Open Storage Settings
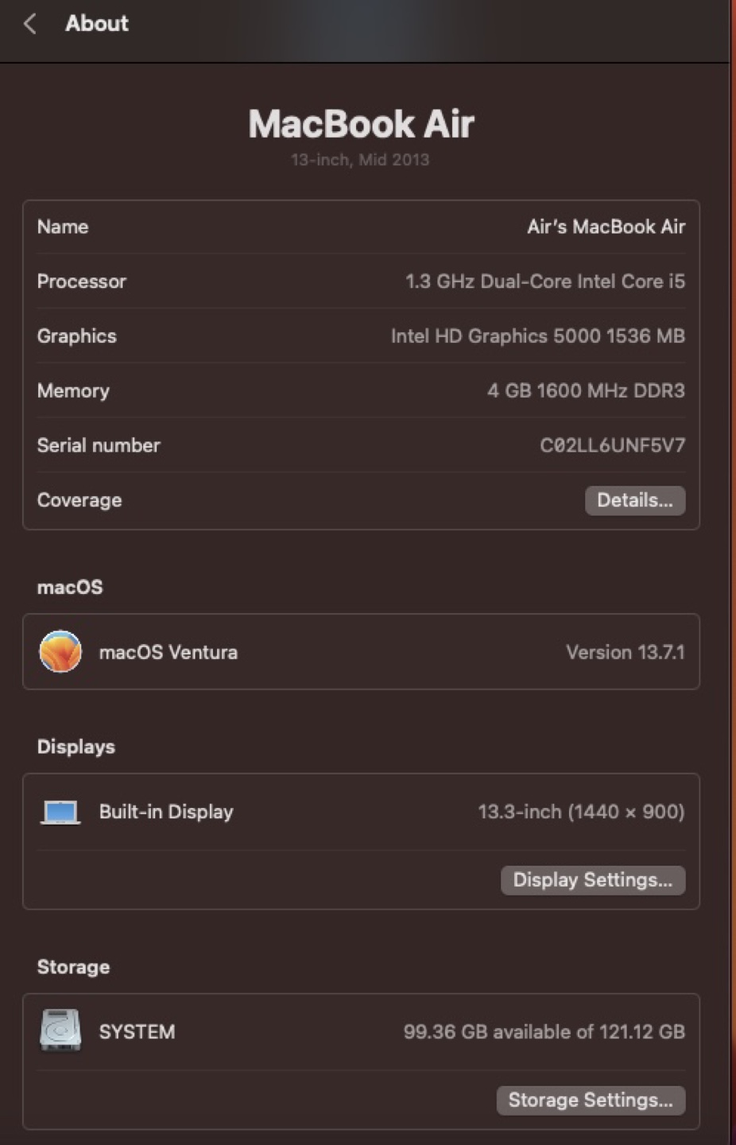The height and width of the screenshot is (1145, 736). 591,1100
